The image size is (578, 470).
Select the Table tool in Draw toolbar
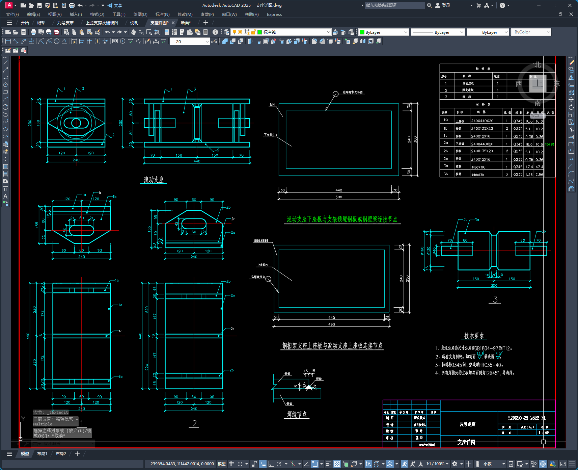(5, 189)
